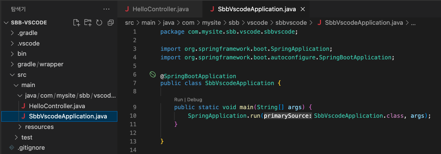Viewport: 441px width, 154px height.
Task: Expand the bin folder
Action: tap(12, 53)
